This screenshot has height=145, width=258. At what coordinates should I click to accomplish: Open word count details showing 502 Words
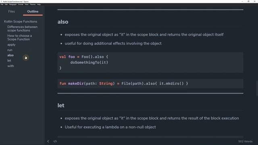[246, 141]
